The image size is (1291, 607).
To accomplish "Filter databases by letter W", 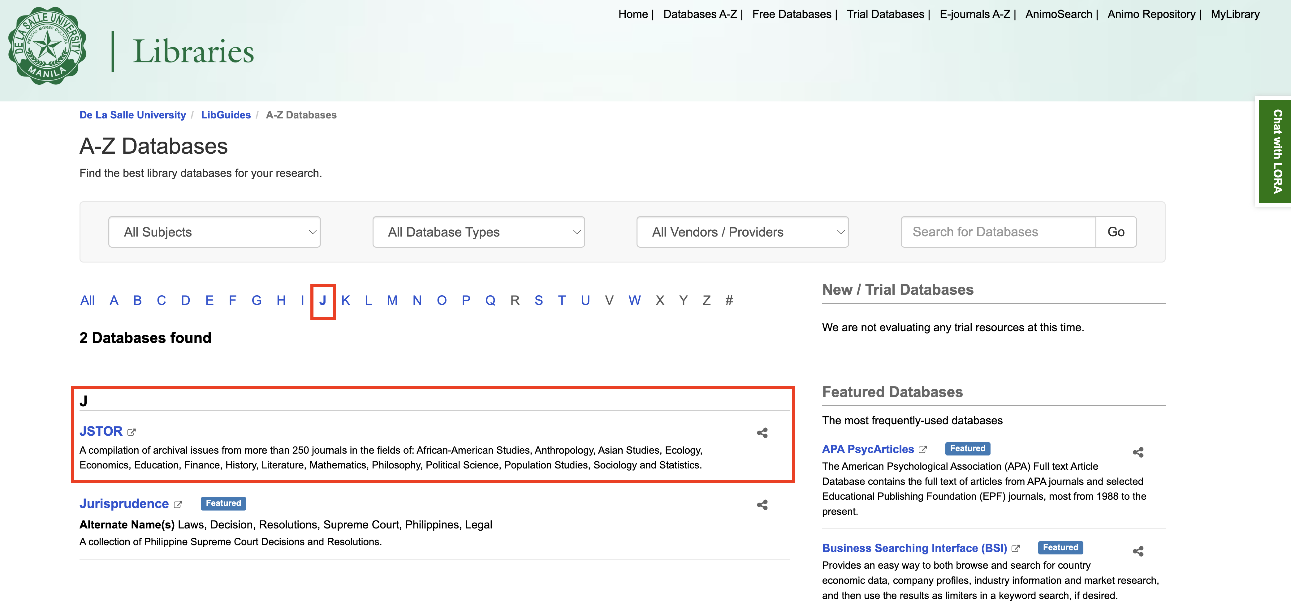I will tap(634, 301).
